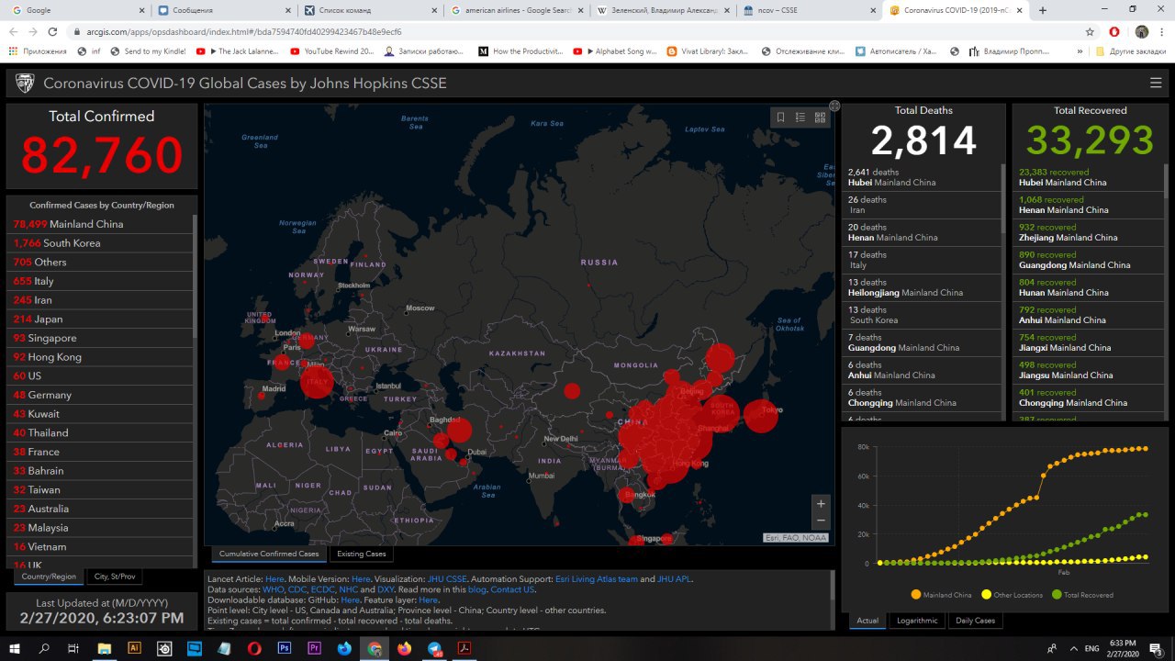The image size is (1175, 661).
Task: Open the map legend tool
Action: pyautogui.click(x=800, y=118)
